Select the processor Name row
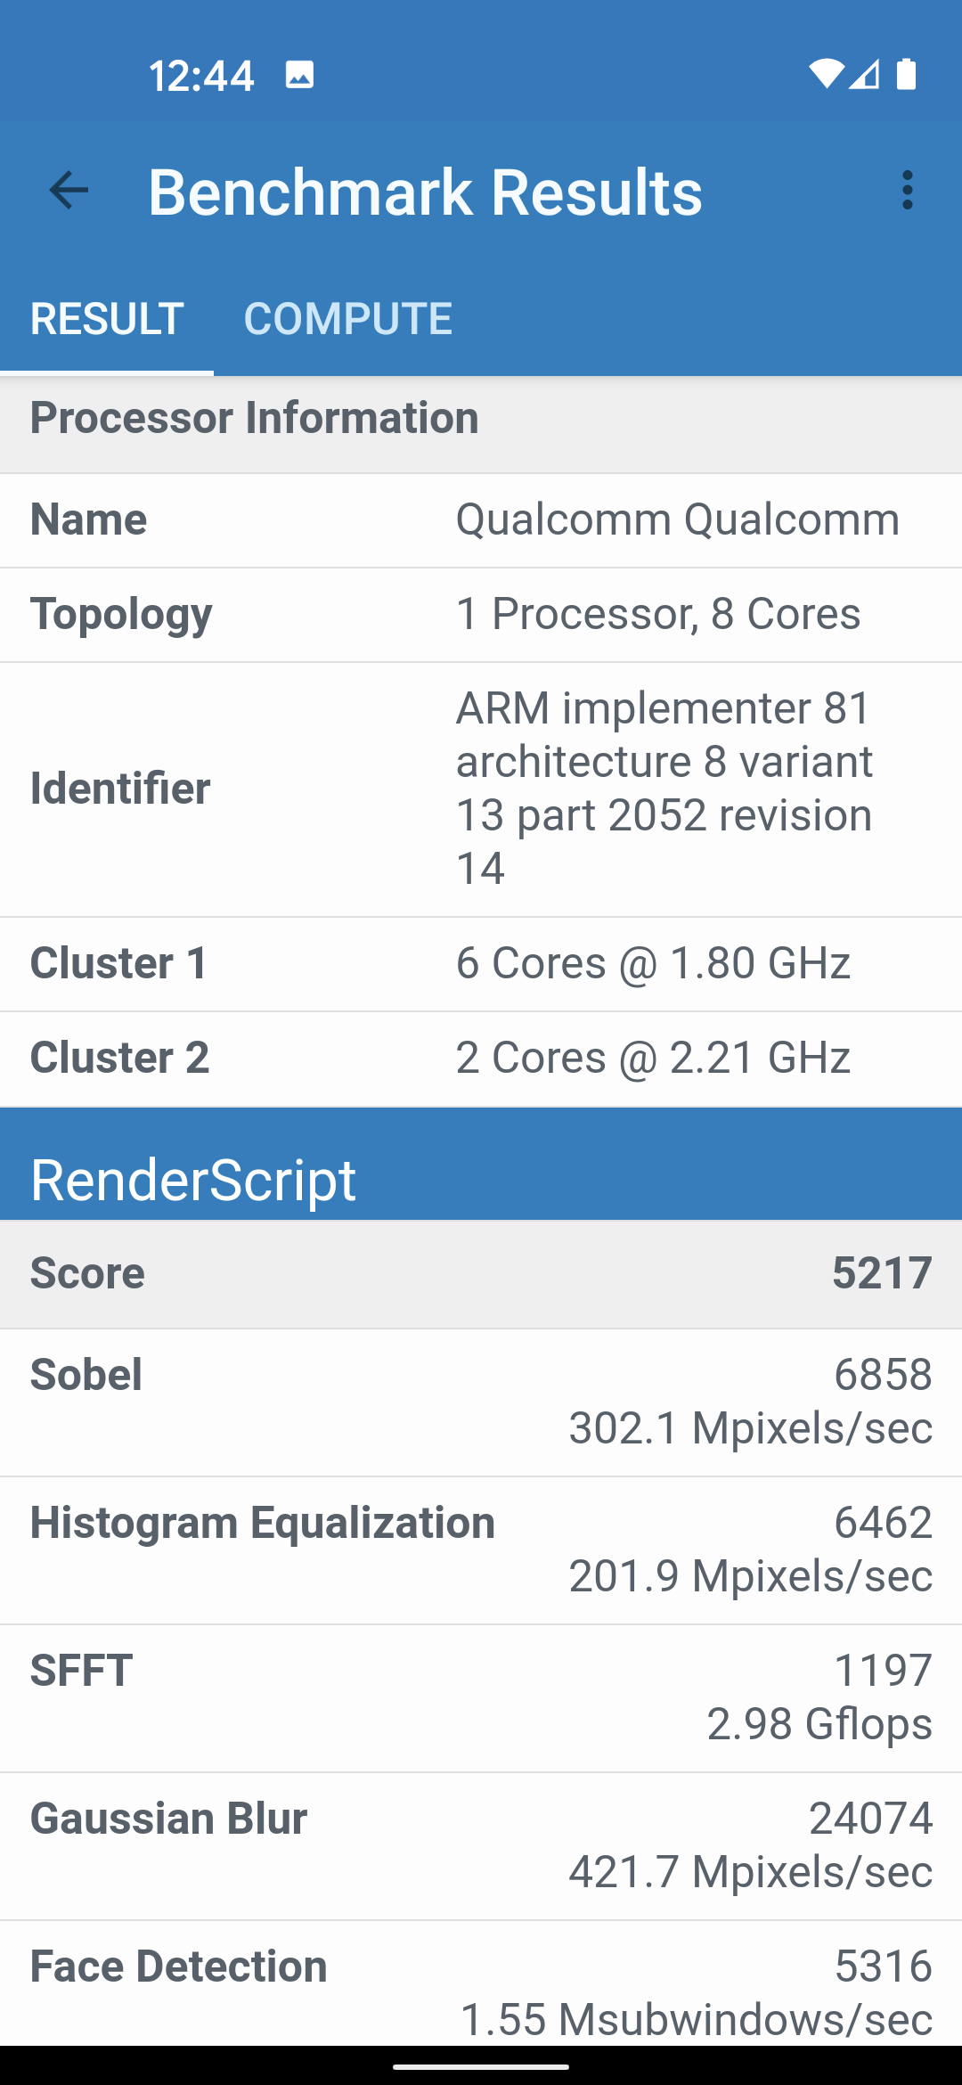The width and height of the screenshot is (962, 2085). 481,520
